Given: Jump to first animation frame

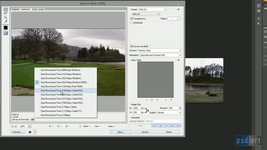Looking at the screenshot, I should pyautogui.click(x=154, y=126).
